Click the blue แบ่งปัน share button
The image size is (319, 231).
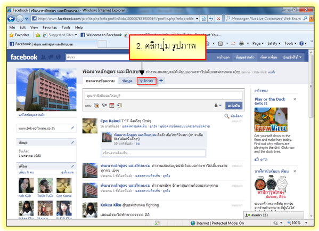(x=234, y=106)
